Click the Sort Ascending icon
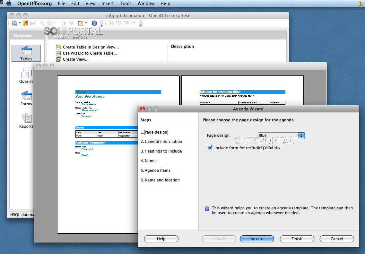Image resolution: width=365 pixels, height=254 pixels. click(x=63, y=23)
